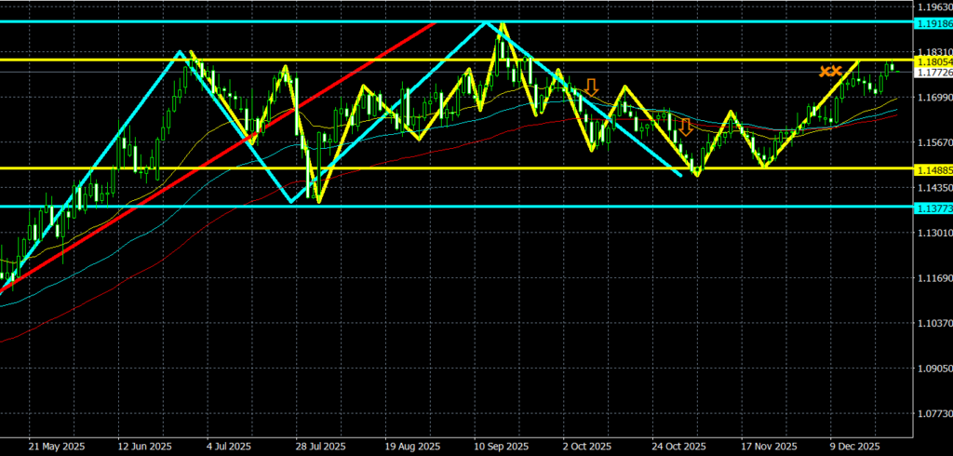Viewport: 953px width, 456px height.
Task: Click the cyan 1.13773 price label
Action: (933, 207)
